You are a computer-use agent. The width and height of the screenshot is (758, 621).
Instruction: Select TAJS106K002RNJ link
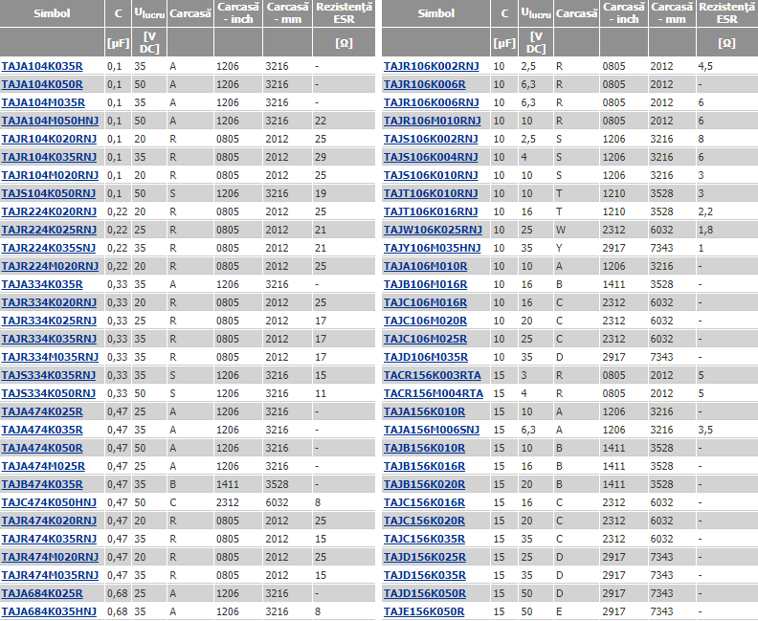pyautogui.click(x=431, y=139)
